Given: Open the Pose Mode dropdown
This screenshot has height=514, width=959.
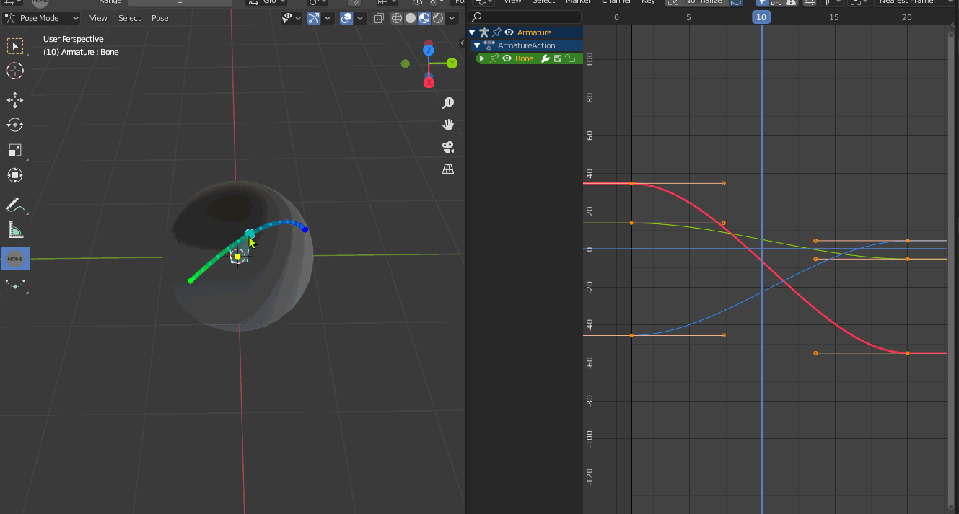Looking at the screenshot, I should pyautogui.click(x=42, y=17).
